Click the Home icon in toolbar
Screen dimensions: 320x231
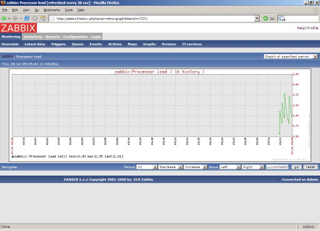[x=43, y=19]
